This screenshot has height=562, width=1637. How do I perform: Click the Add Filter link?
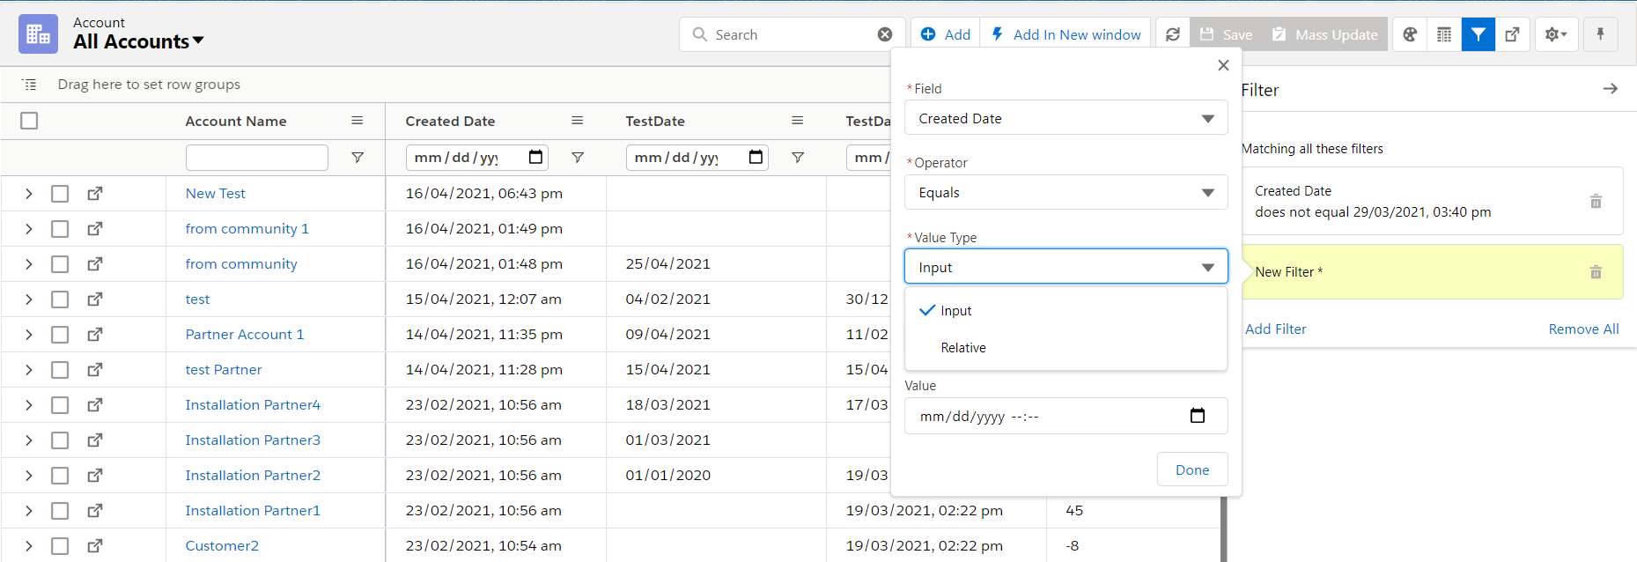1275,329
